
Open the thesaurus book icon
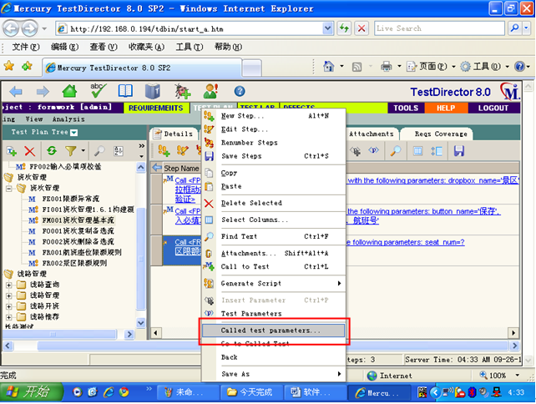125,91
